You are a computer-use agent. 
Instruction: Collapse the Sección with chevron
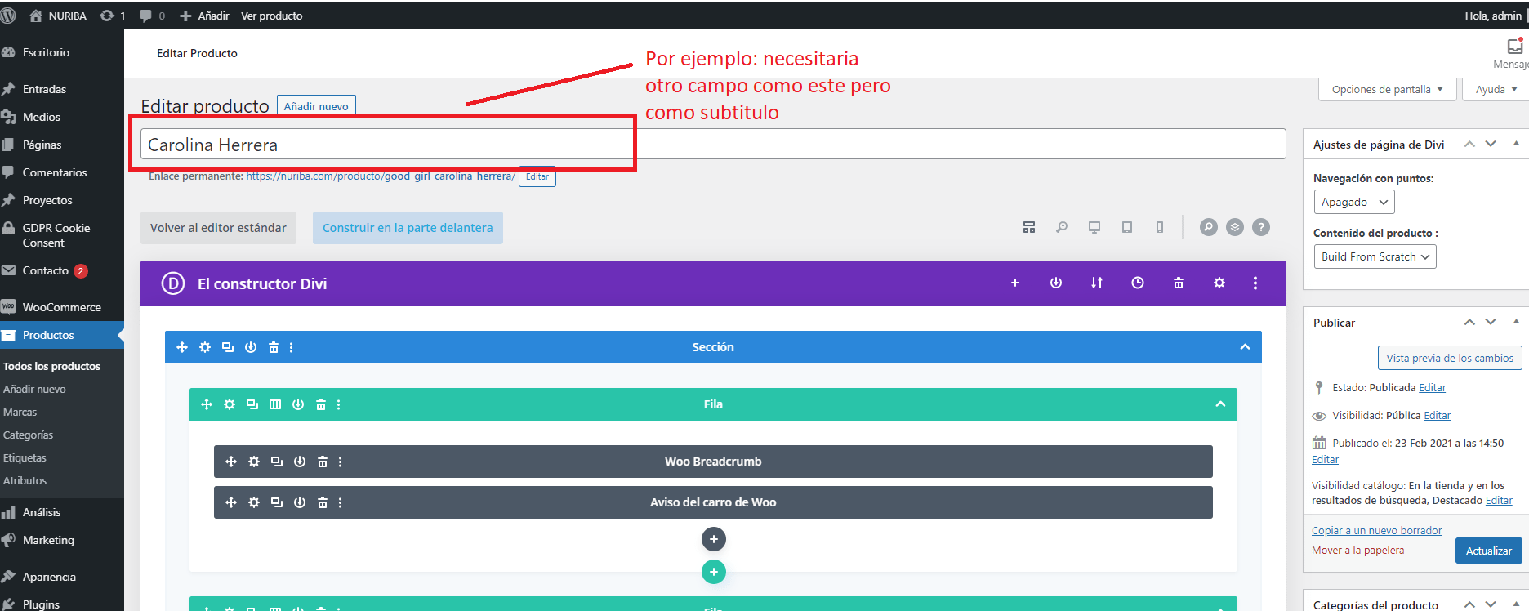pyautogui.click(x=1245, y=347)
